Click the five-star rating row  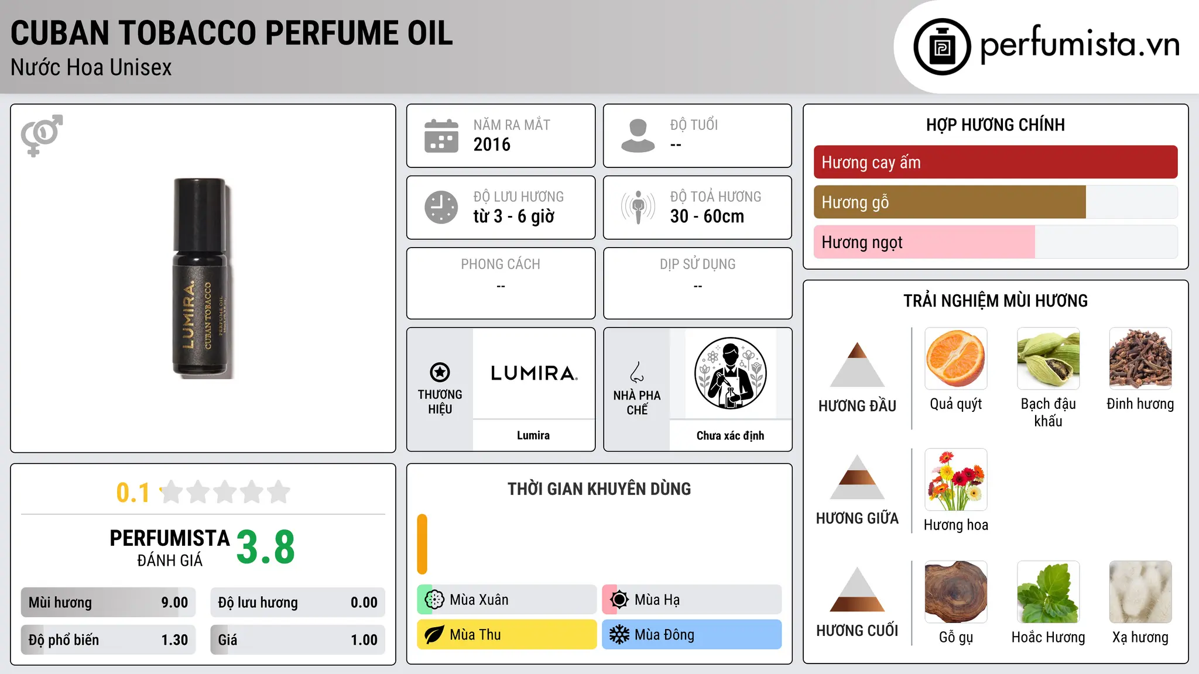(225, 492)
